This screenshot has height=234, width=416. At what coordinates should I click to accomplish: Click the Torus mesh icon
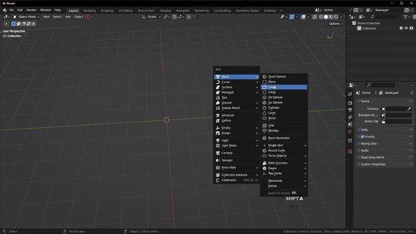point(265,118)
